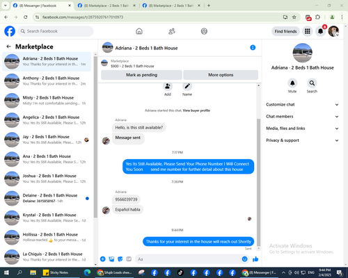Open the Facebook menu grid icon
Viewport: 348px width, 278px height.
tap(308, 31)
